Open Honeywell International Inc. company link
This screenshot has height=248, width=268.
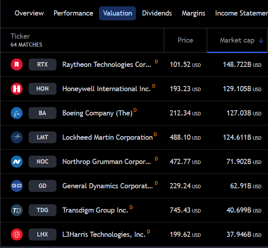pos(106,89)
